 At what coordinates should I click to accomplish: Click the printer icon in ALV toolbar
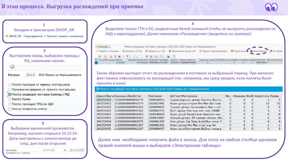pos(147,57)
